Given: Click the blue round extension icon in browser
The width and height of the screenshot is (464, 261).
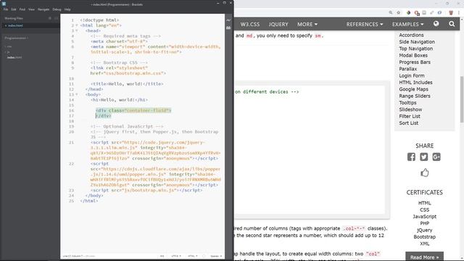Looking at the screenshot, I should 440,13.
